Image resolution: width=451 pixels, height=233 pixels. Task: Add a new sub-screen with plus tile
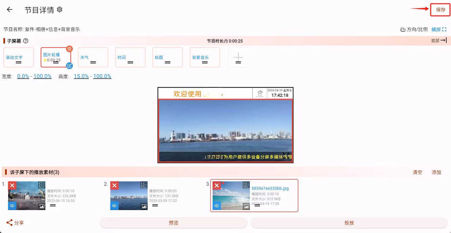[x=238, y=57]
